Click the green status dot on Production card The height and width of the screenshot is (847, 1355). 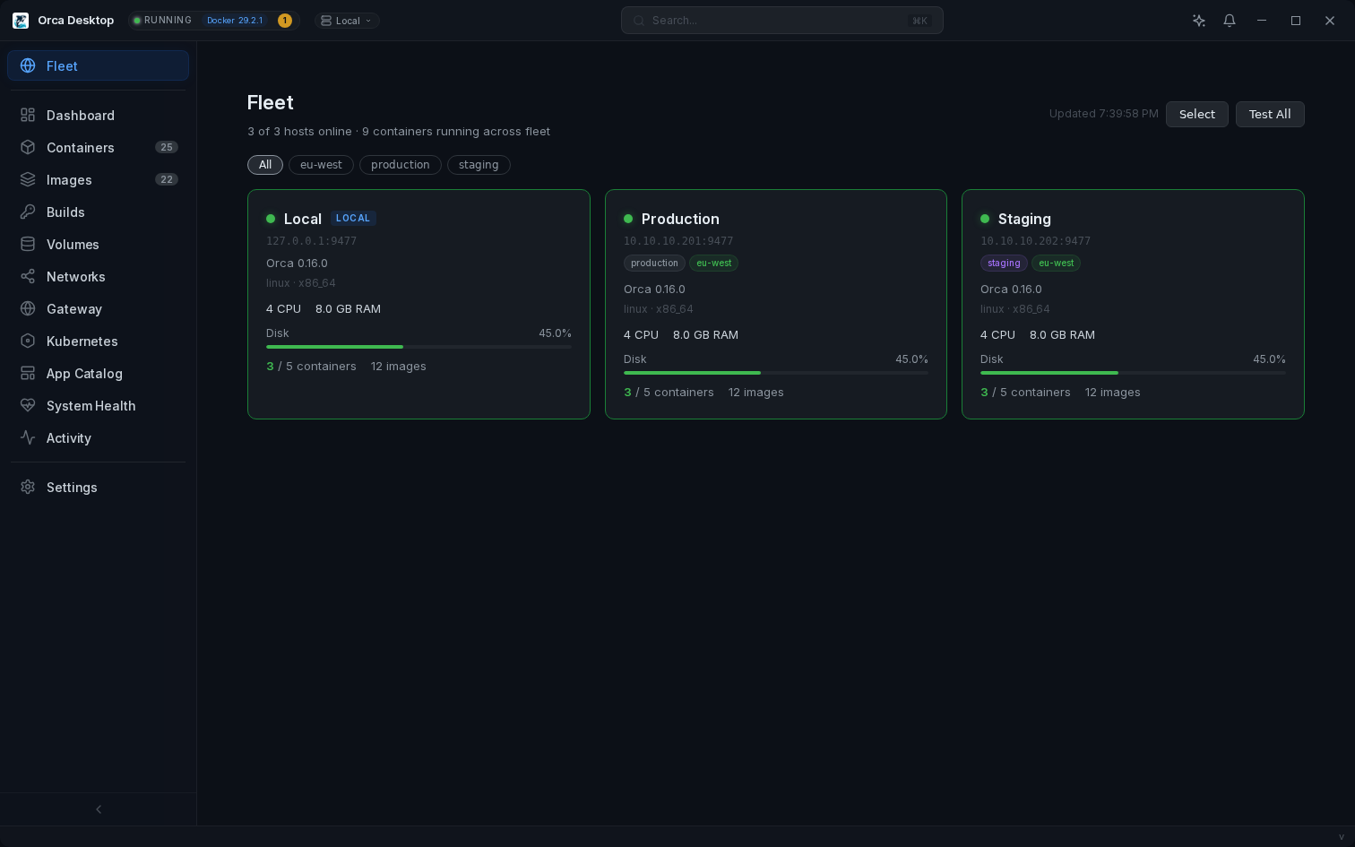(x=628, y=219)
